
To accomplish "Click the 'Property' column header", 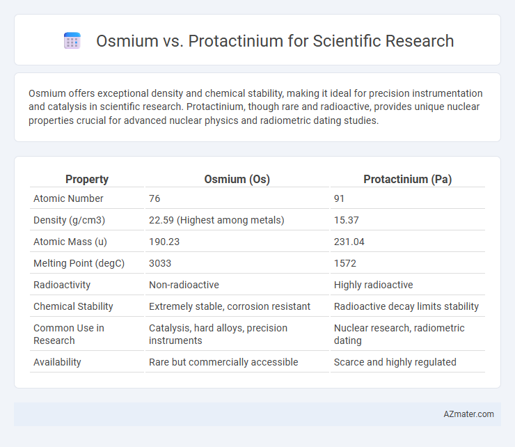I will click(87, 179).
